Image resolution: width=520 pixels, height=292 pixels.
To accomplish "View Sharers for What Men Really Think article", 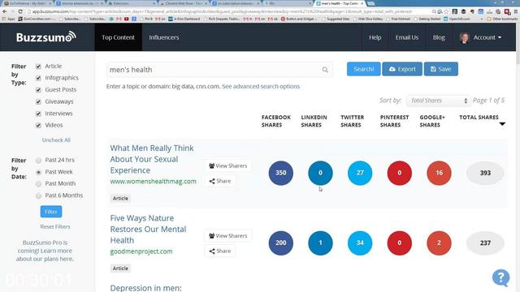I will pyautogui.click(x=227, y=165).
